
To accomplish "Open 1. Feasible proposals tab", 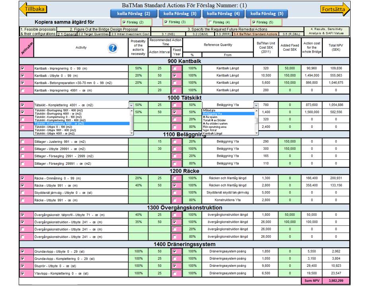I will click(x=38, y=31).
